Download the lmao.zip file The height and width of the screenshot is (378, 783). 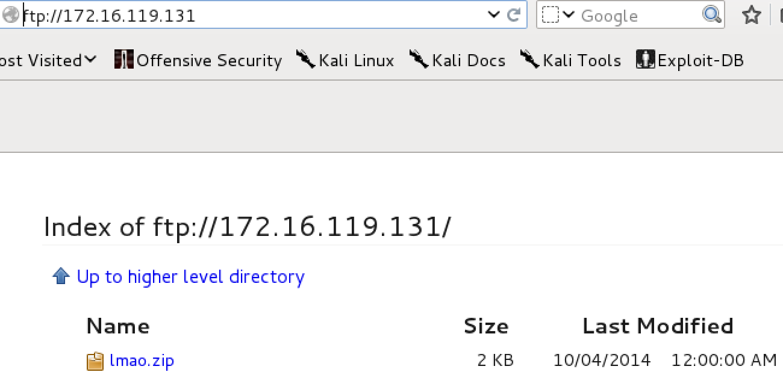142,361
